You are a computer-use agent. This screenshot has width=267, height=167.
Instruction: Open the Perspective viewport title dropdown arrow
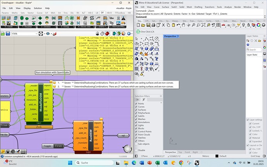pyautogui.click(x=178, y=36)
